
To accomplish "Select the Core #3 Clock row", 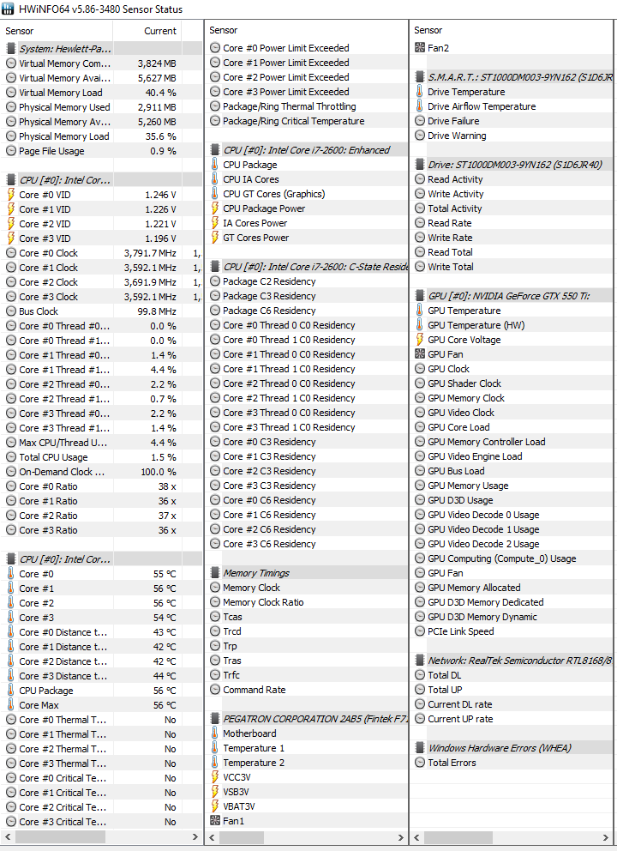I will [102, 297].
